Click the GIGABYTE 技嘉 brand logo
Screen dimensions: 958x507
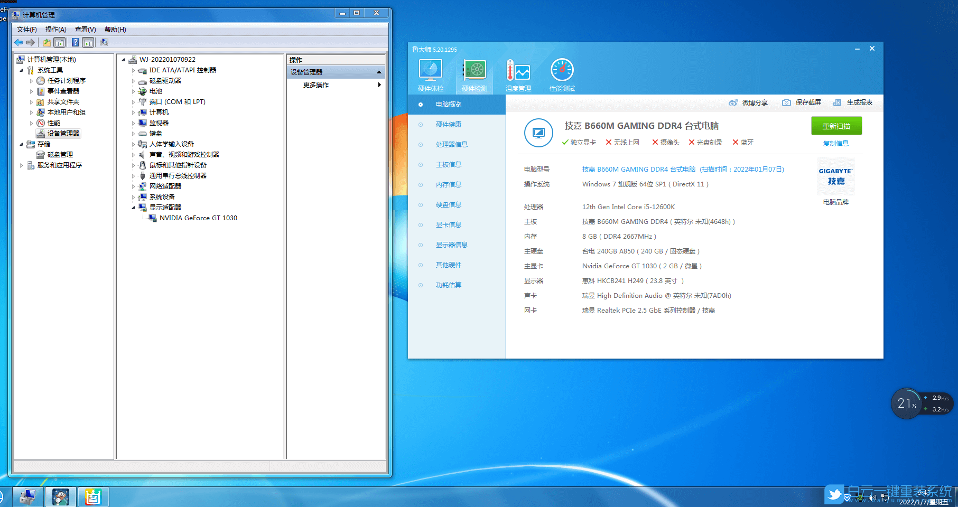835,176
